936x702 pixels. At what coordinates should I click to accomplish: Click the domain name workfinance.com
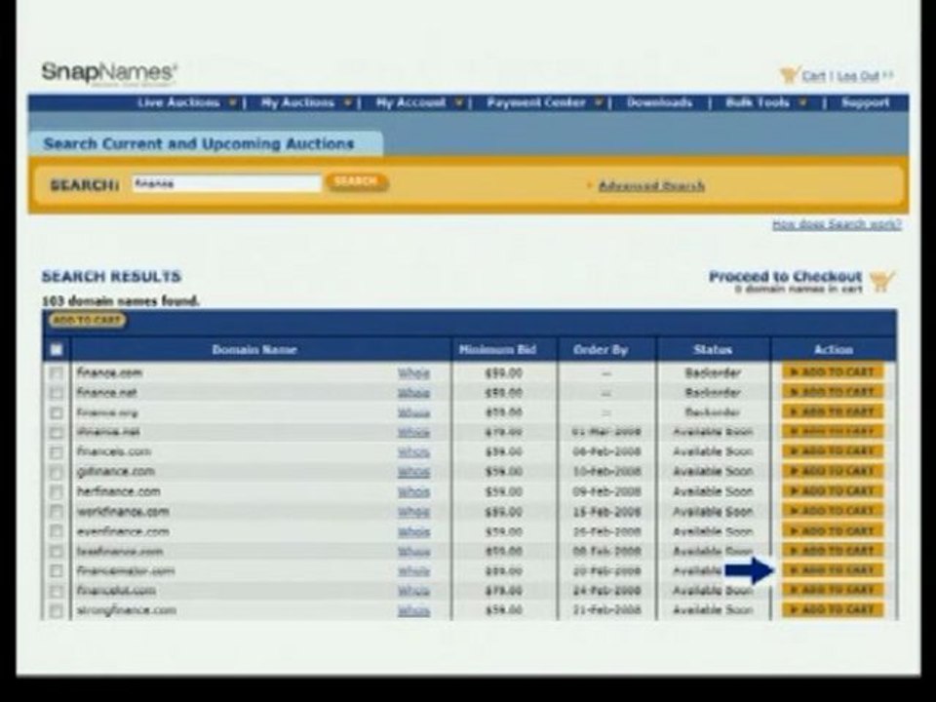coord(123,512)
